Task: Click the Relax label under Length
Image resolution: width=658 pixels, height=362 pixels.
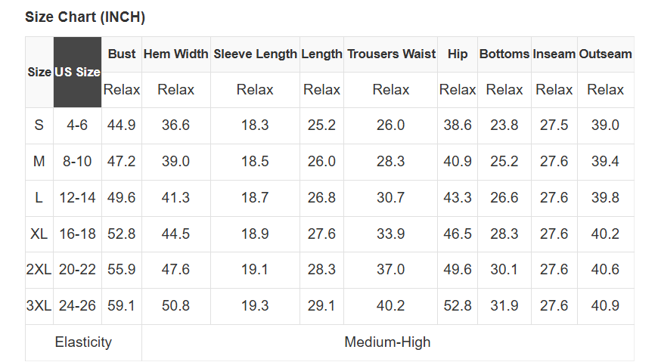Action: (321, 90)
